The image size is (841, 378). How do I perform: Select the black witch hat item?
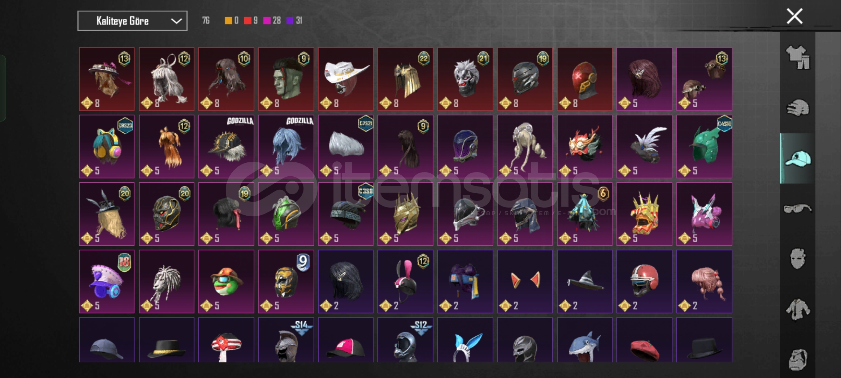click(585, 281)
